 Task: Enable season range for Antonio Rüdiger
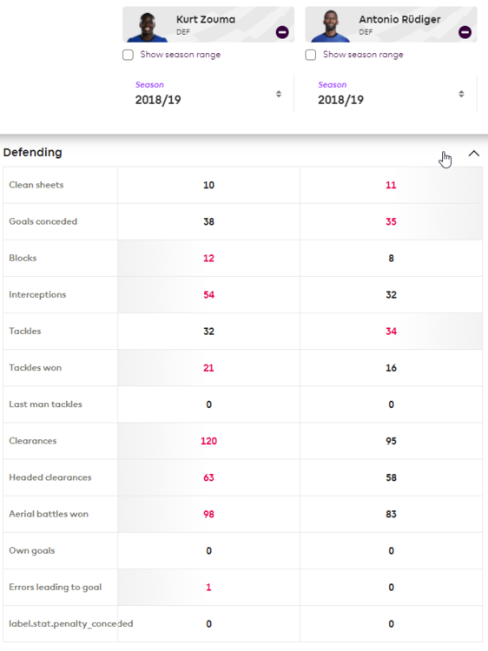[x=311, y=55]
